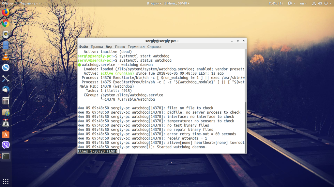
Task: Start VLC media player from dock
Action: pyautogui.click(x=6, y=56)
